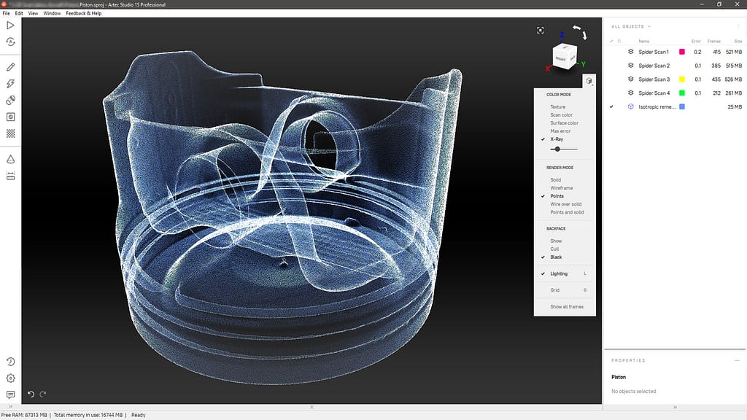The width and height of the screenshot is (747, 420).
Task: Open the Measures tool (ruler icon)
Action: click(x=9, y=175)
